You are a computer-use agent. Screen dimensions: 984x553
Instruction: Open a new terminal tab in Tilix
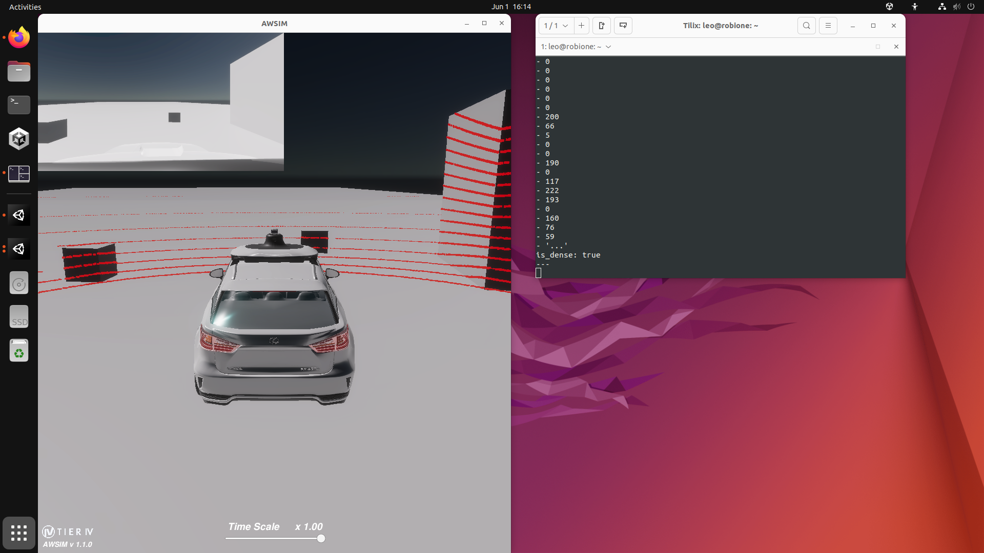(581, 26)
